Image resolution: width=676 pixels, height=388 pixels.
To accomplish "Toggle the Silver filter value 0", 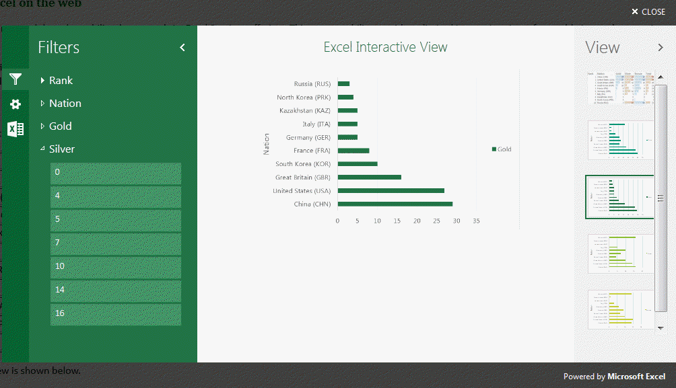I will [x=115, y=173].
